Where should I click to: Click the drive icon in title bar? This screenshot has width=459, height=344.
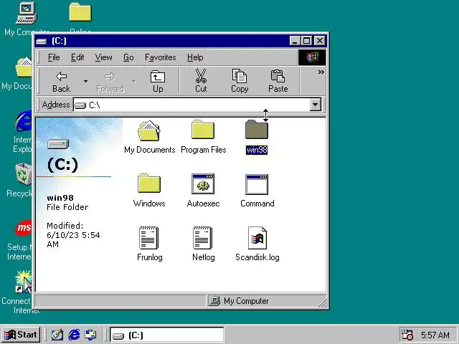click(x=42, y=42)
